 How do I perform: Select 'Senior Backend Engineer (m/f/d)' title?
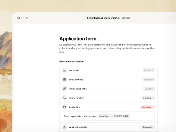point(104,18)
